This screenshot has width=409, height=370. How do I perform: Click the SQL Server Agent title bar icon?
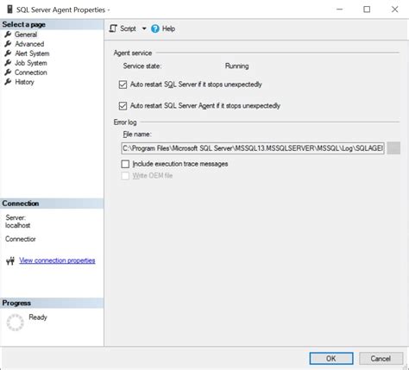(x=9, y=9)
